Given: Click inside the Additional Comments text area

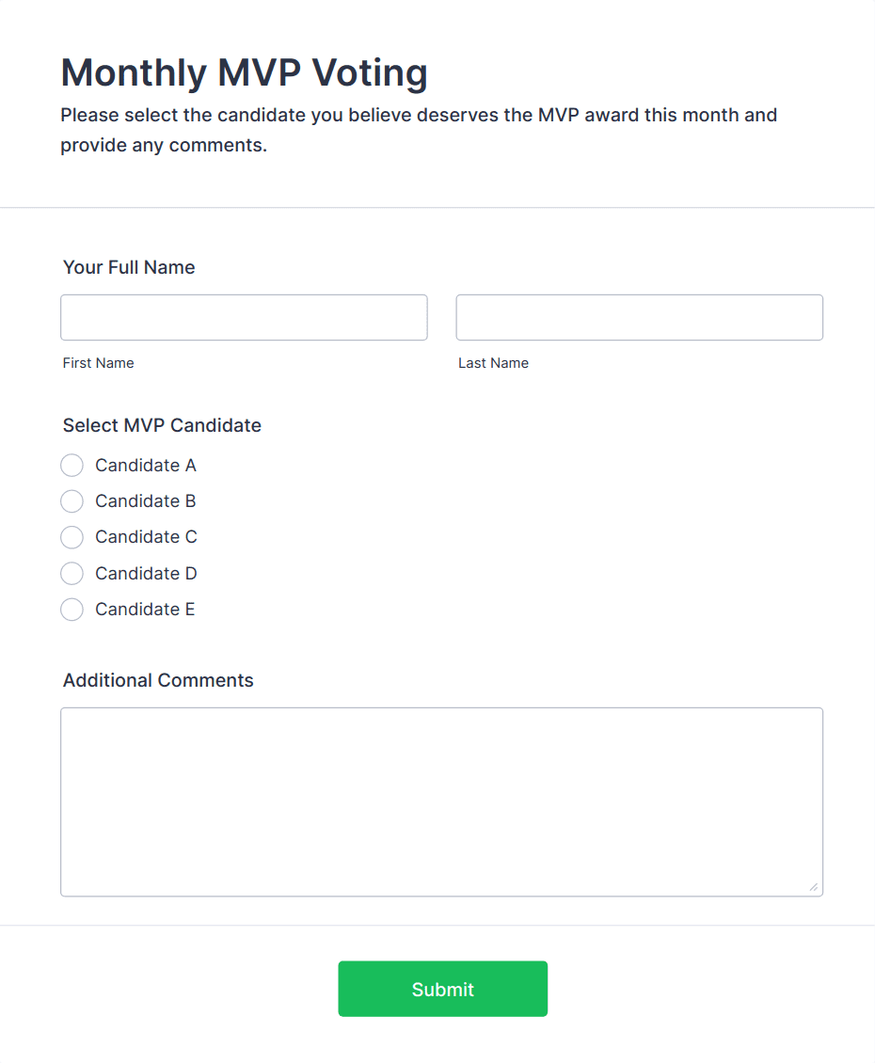Looking at the screenshot, I should [441, 801].
